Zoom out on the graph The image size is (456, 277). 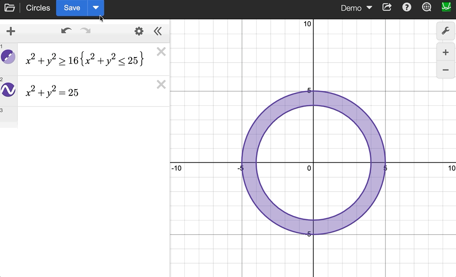click(x=446, y=70)
